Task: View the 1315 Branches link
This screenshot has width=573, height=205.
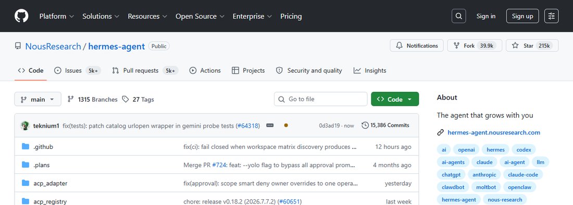Action: 92,100
